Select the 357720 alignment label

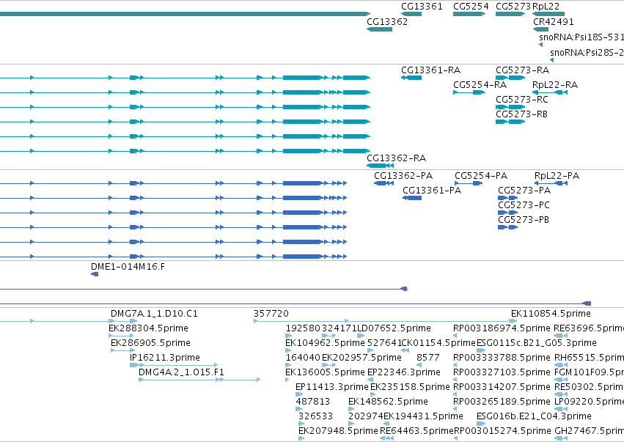271,314
